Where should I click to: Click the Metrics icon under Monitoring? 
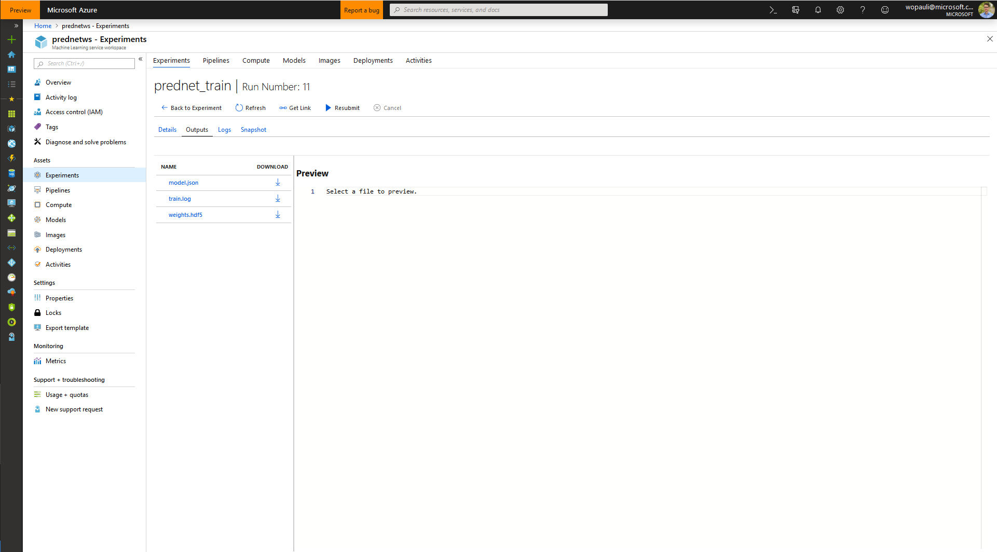(37, 361)
